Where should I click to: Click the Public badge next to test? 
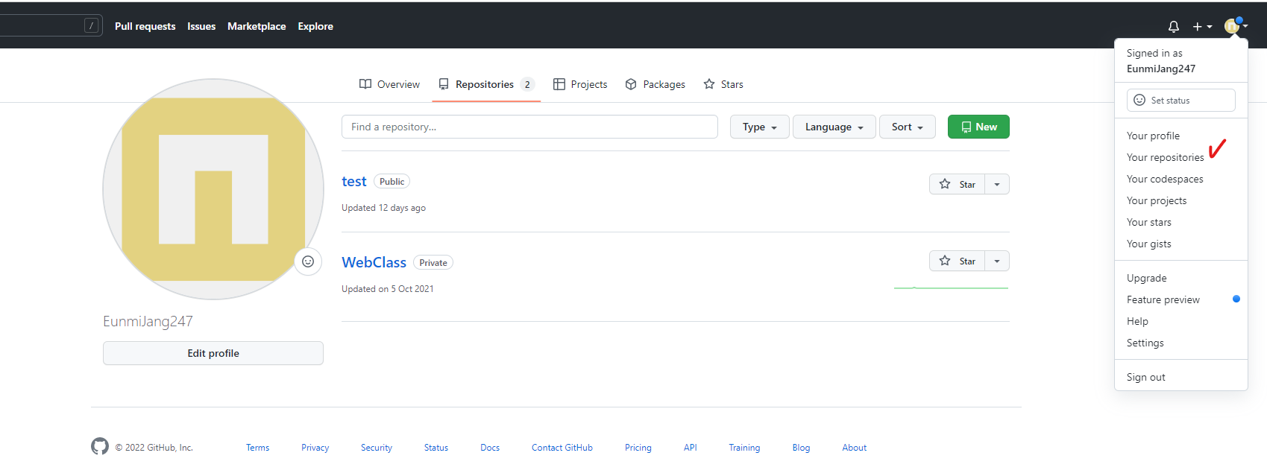pyautogui.click(x=392, y=182)
